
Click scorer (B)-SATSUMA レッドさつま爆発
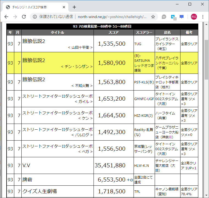(144, 63)
